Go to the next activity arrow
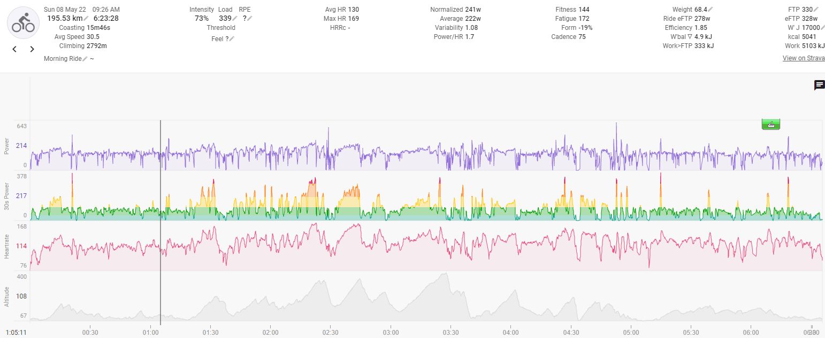 click(32, 49)
